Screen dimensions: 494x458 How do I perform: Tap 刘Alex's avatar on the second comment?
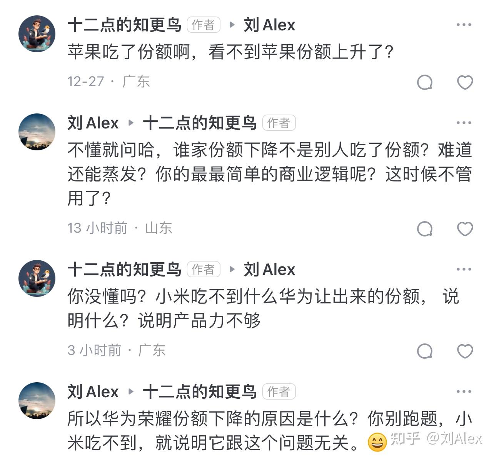click(x=37, y=132)
